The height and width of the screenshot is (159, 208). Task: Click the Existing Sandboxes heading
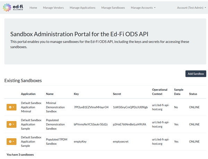[x=23, y=81]
